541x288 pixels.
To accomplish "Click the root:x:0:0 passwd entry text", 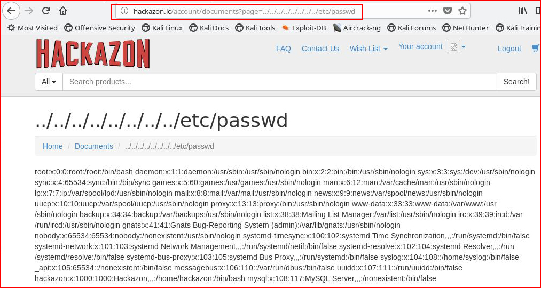I will (84, 172).
